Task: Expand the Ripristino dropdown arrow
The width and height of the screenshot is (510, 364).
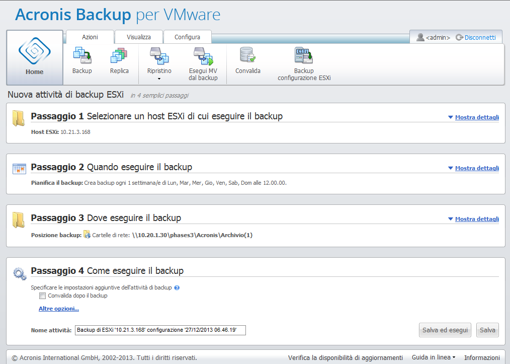Action: click(x=159, y=79)
